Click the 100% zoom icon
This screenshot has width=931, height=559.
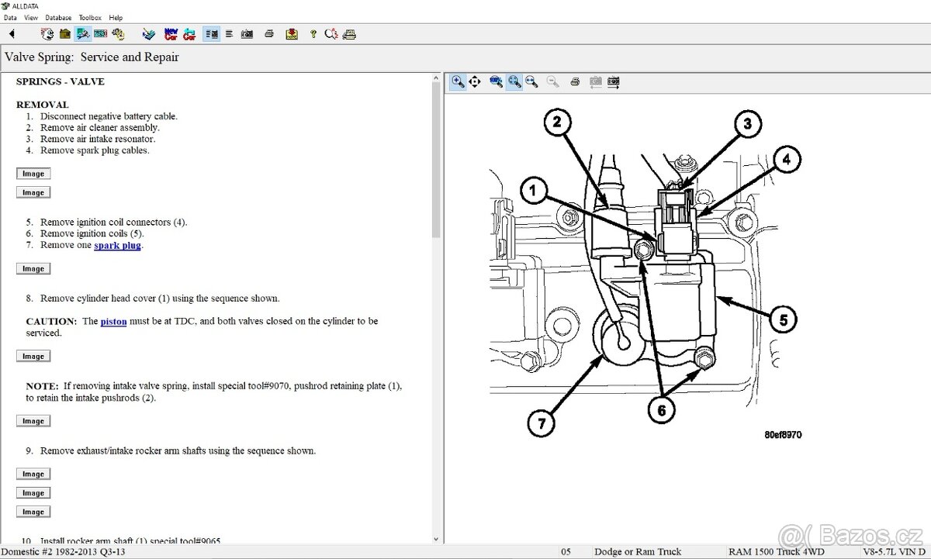(495, 81)
